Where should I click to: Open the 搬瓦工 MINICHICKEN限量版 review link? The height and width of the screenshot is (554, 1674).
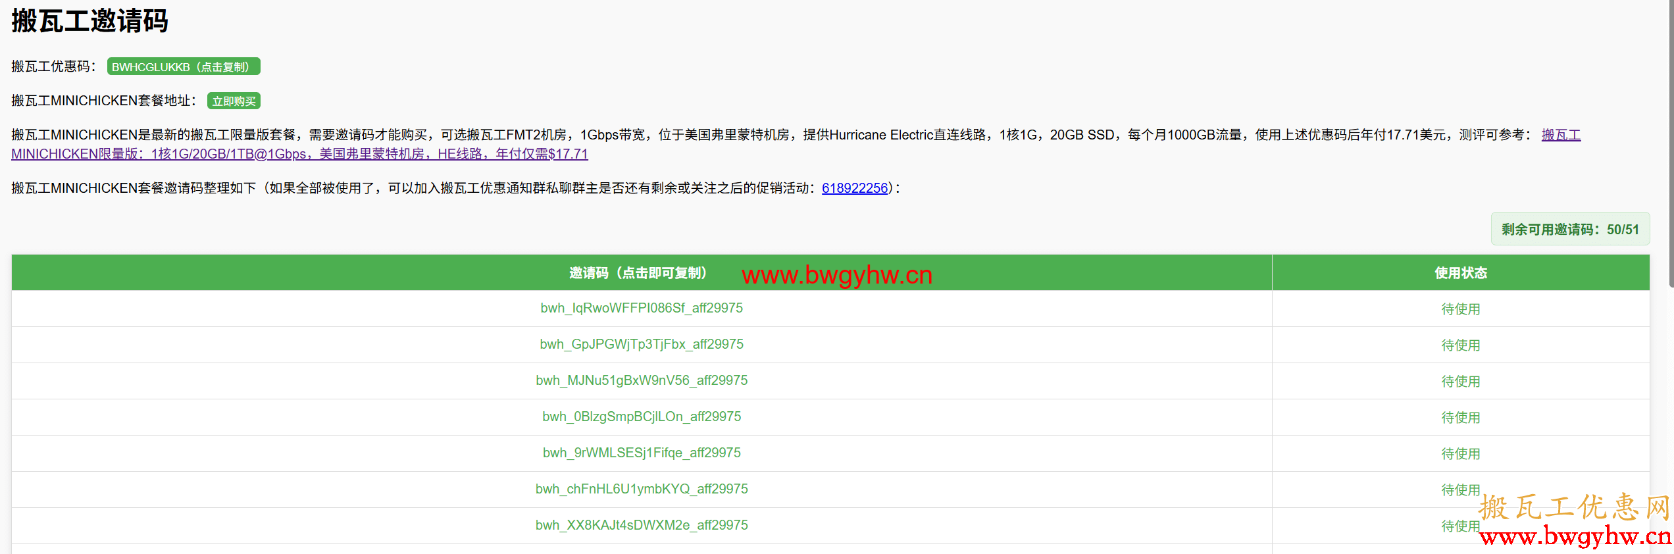(299, 153)
